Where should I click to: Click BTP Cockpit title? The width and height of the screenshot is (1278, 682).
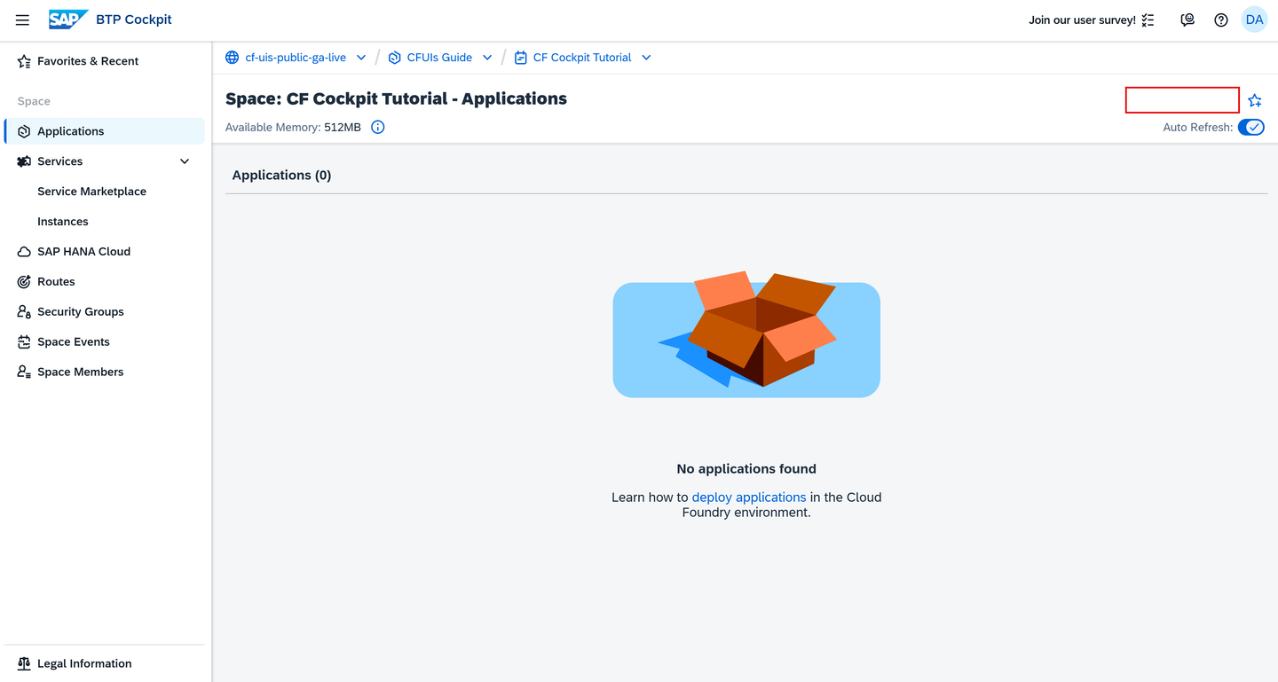tap(134, 20)
